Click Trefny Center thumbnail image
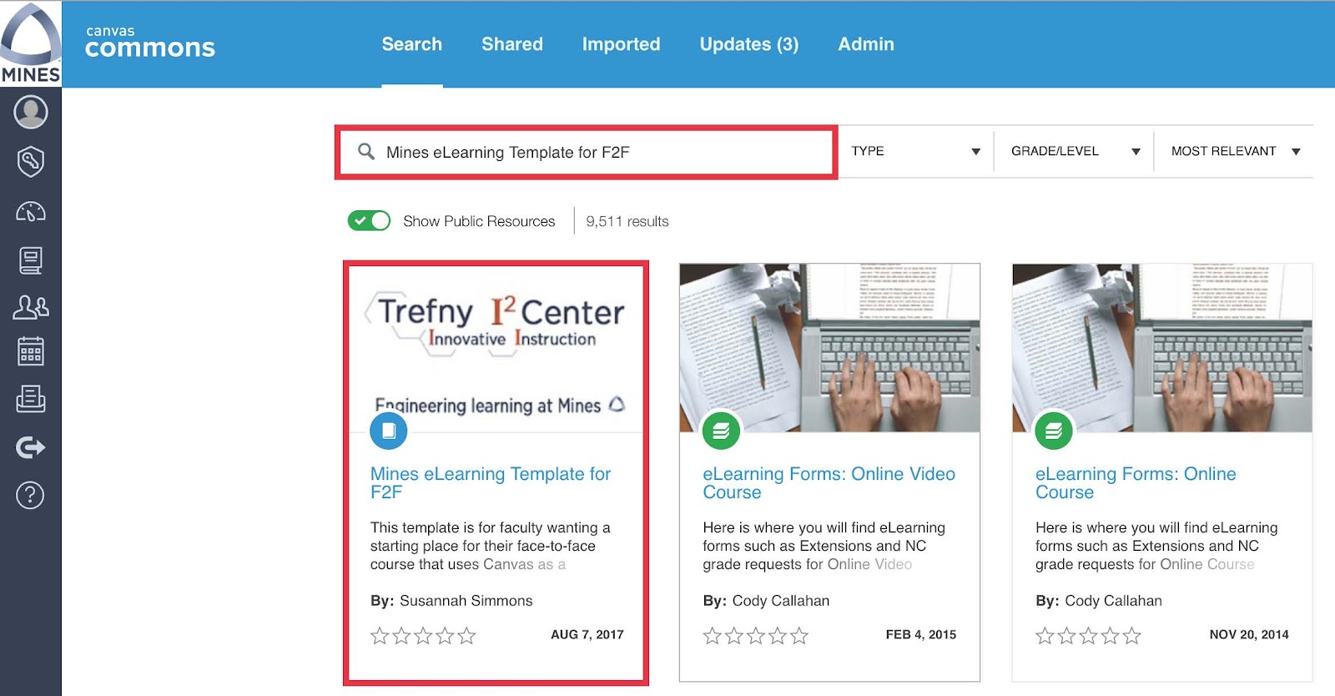The image size is (1335, 696). click(x=496, y=348)
